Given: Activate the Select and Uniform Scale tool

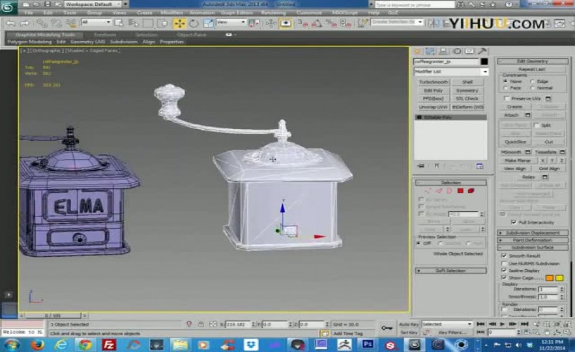Looking at the screenshot, I should click(x=208, y=23).
